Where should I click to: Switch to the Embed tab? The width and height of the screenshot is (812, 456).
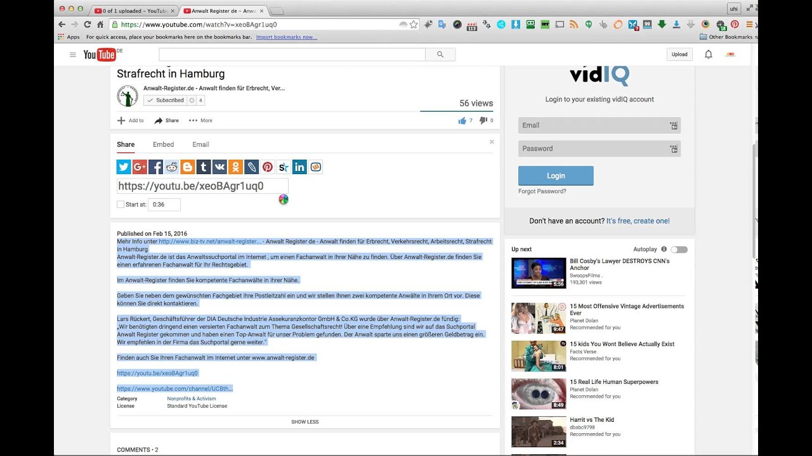click(x=163, y=144)
